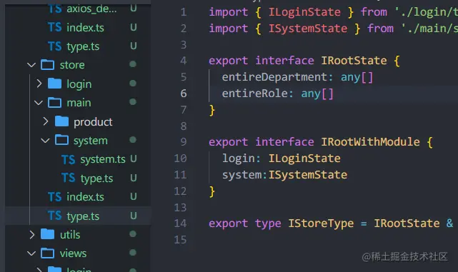Collapse the system folder chevron
Viewport: 458px width, 272px height.
coord(45,141)
